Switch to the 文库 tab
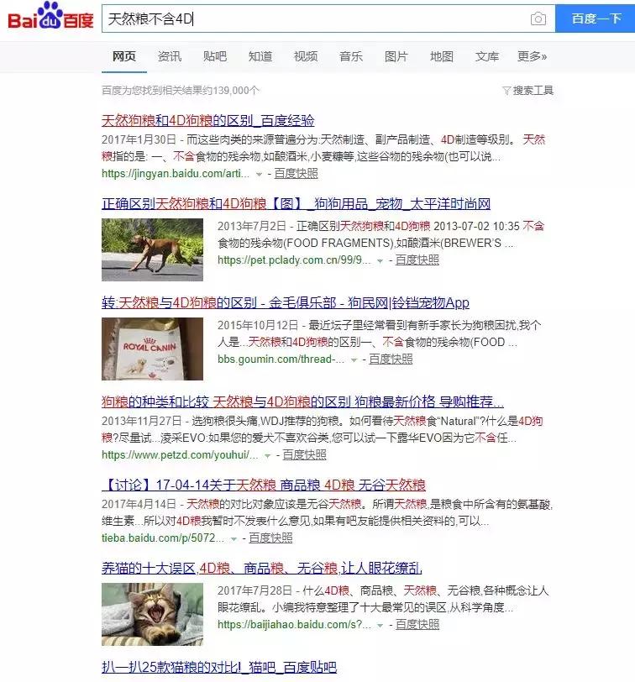Viewport: 635px width, 682px height. pos(486,56)
